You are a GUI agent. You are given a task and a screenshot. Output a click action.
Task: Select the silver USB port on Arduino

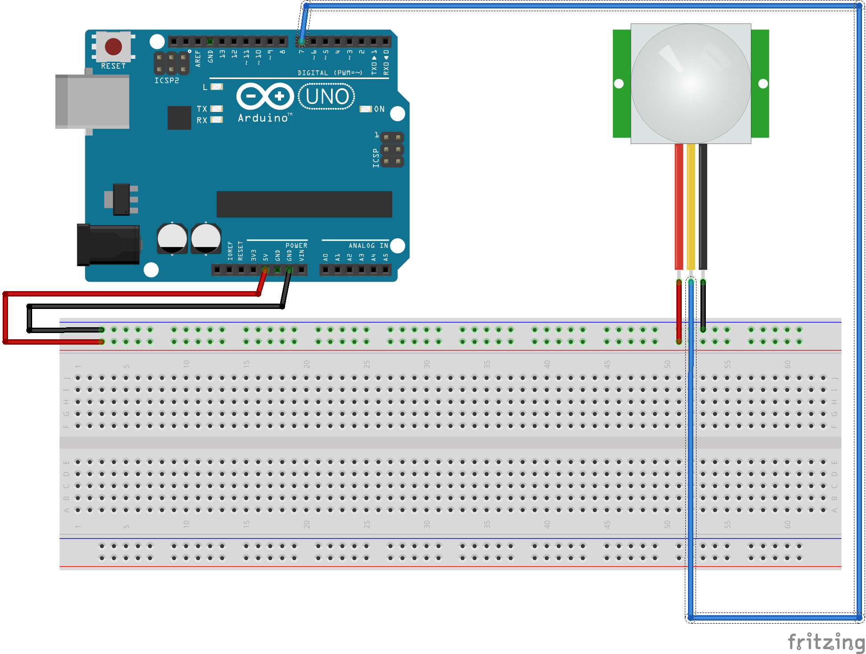click(92, 102)
